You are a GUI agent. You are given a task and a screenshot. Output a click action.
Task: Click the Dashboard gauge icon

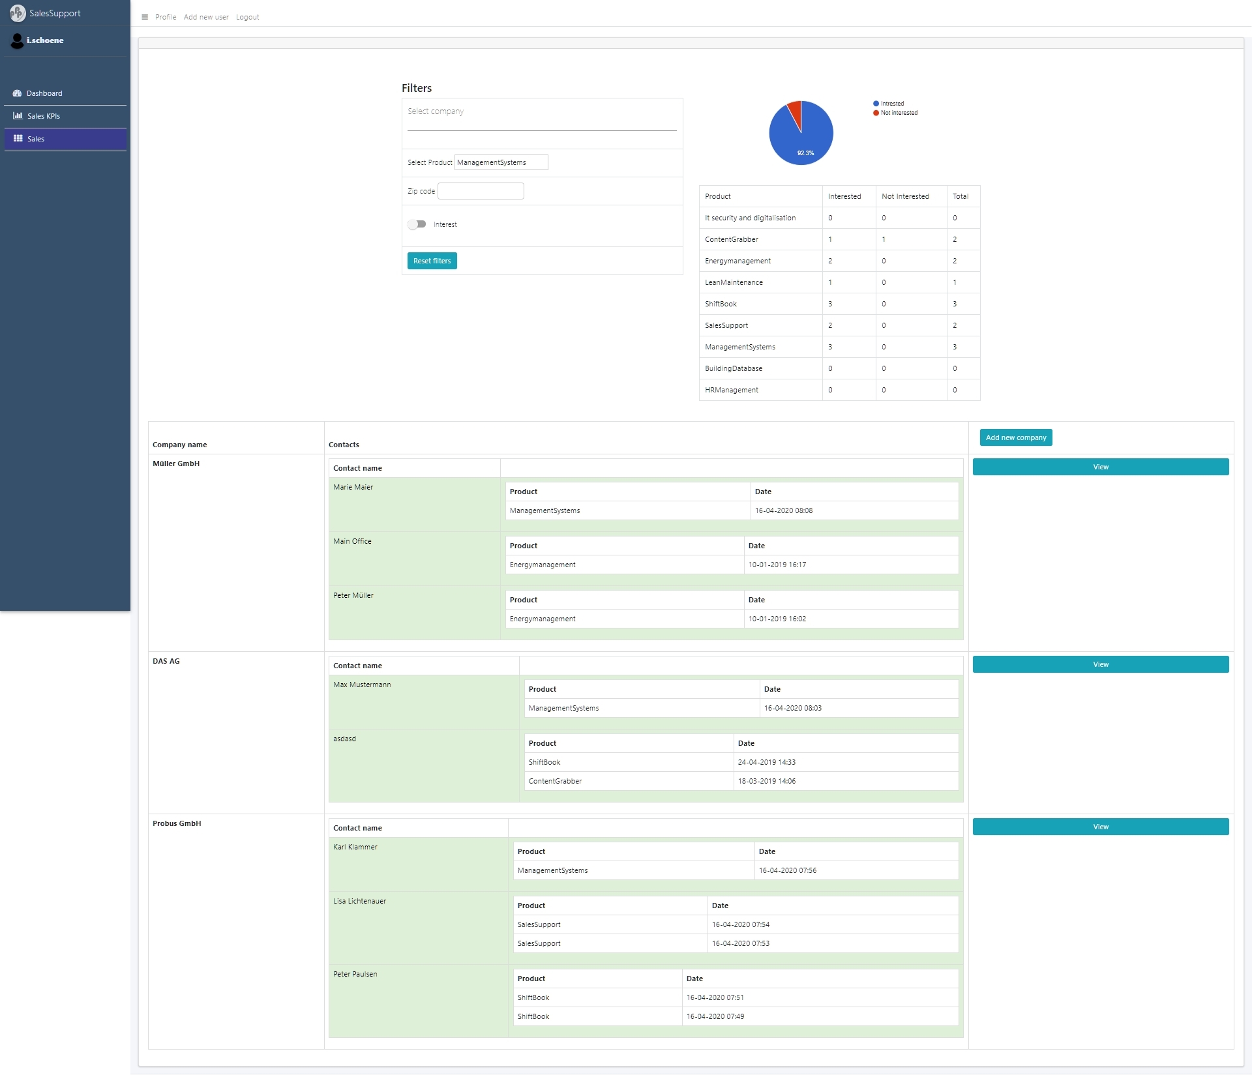[18, 93]
